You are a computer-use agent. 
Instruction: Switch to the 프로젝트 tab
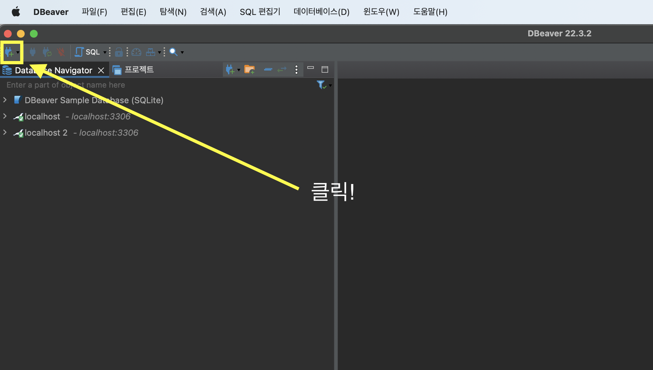(133, 70)
